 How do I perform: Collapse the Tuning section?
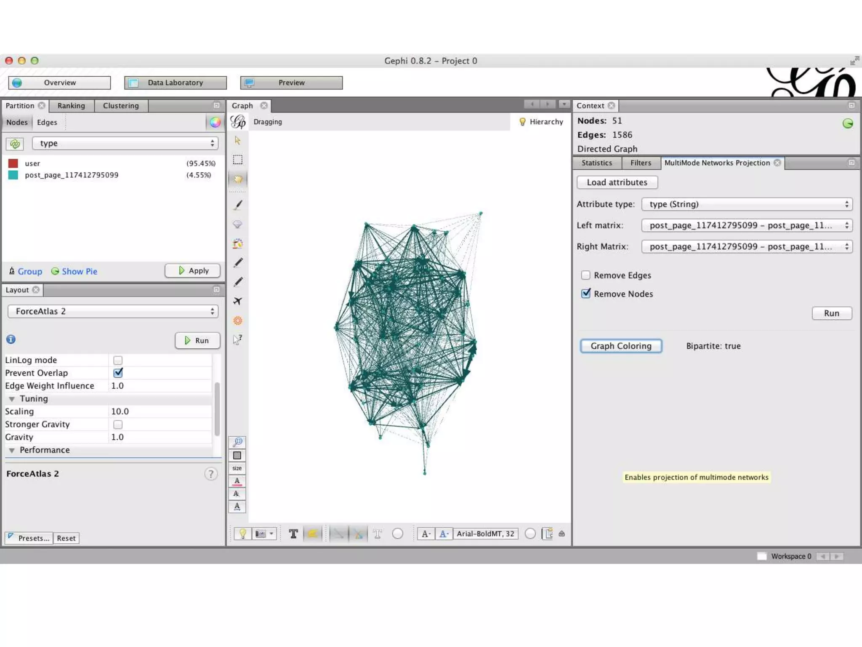tap(12, 398)
